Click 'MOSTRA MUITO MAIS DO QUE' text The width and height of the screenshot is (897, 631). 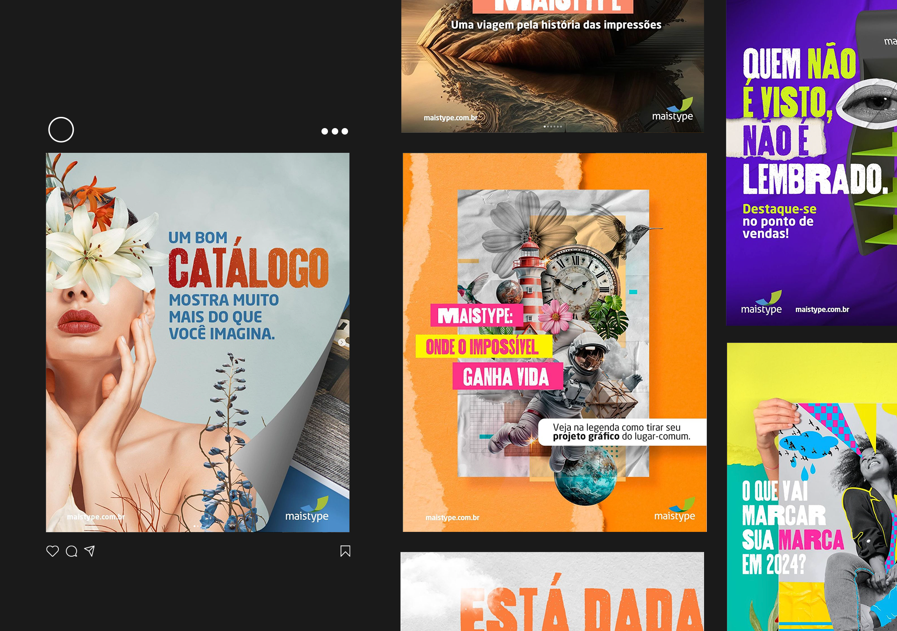pos(224,308)
